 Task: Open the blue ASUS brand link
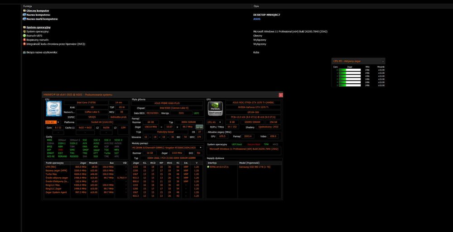[257, 19]
